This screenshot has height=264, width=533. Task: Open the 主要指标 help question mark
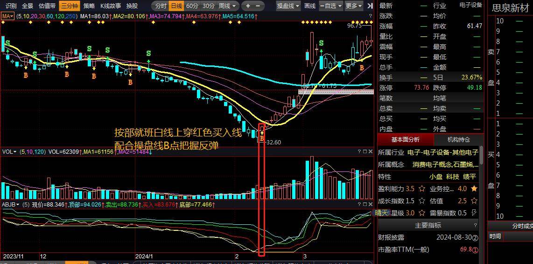[x=476, y=225]
